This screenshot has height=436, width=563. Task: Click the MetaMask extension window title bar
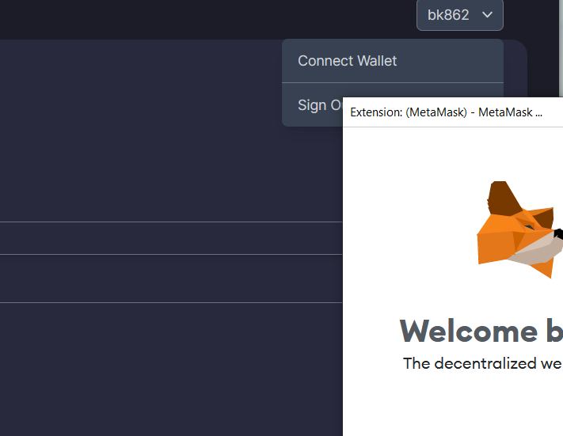453,112
